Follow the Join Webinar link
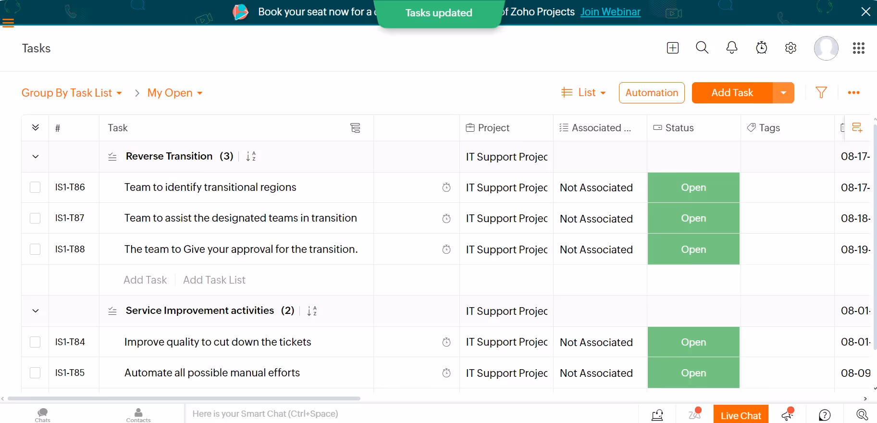This screenshot has width=877, height=423. [x=610, y=12]
